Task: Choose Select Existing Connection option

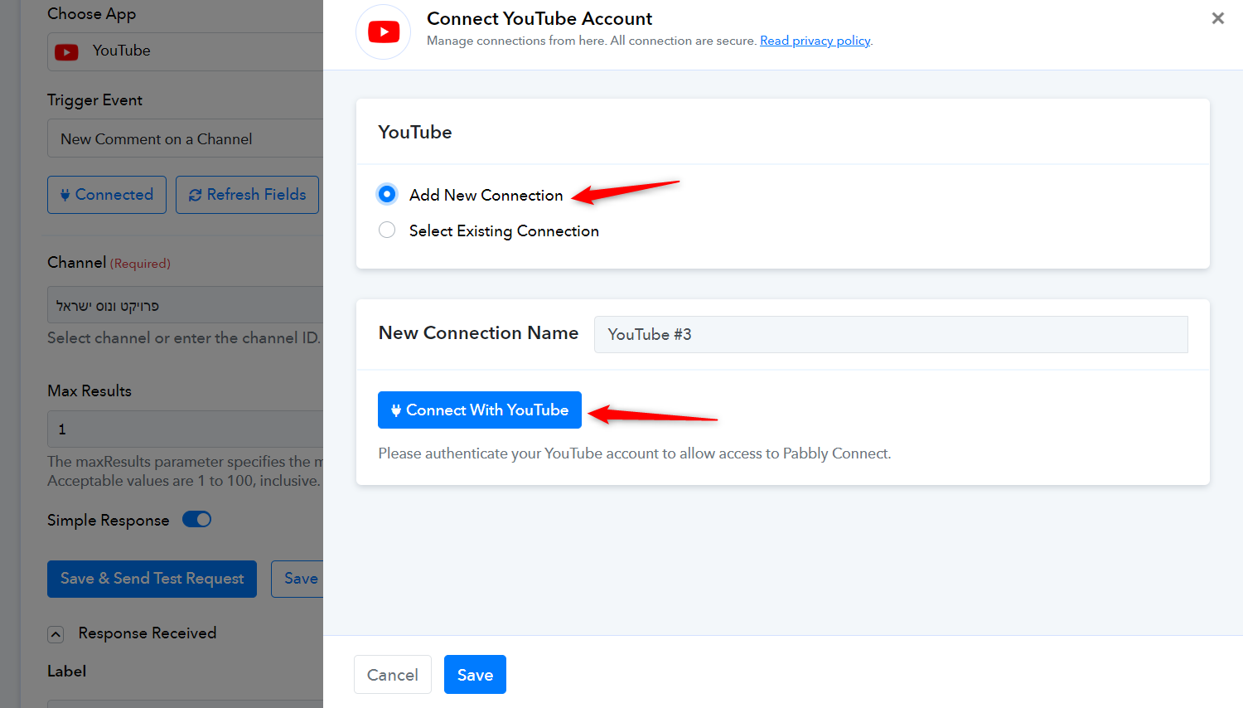Action: tap(387, 230)
